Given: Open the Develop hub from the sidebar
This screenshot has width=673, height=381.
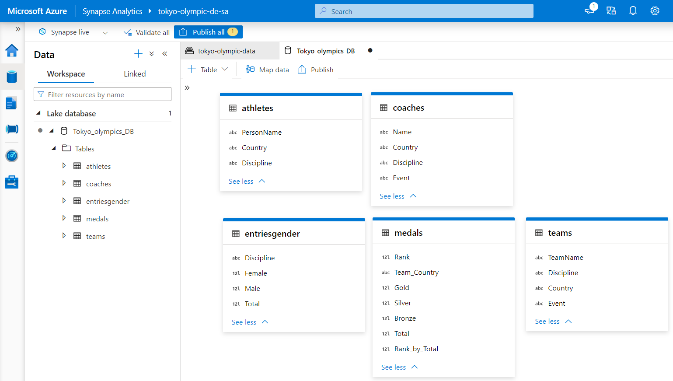Looking at the screenshot, I should click(x=11, y=103).
